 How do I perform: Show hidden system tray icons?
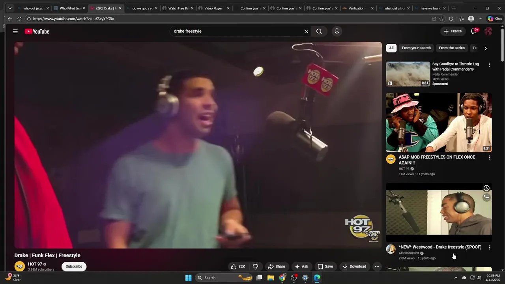coord(456,278)
